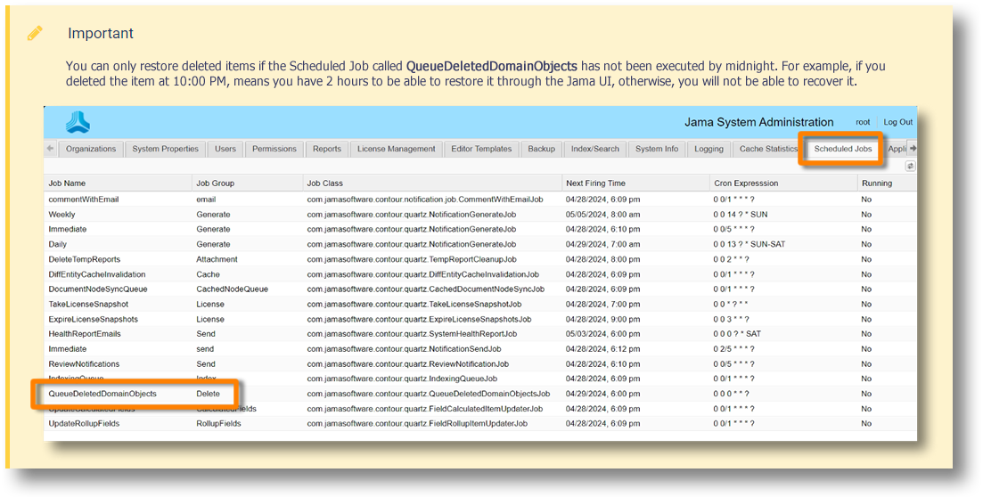983x497 pixels.
Task: Switch to the Index/Search tab
Action: [x=595, y=149]
